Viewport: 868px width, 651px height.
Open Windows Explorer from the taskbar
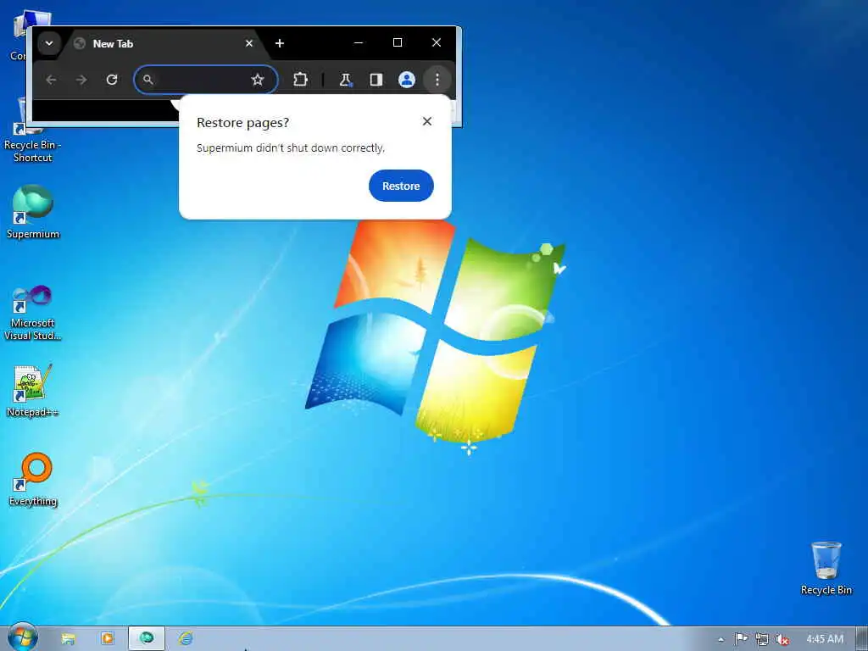(68, 639)
